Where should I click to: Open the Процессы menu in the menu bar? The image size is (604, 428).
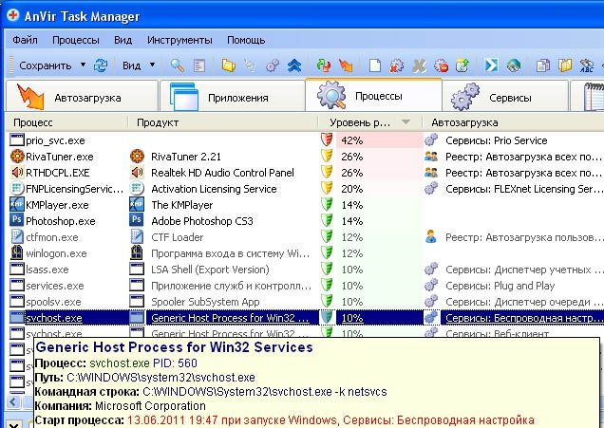pyautogui.click(x=76, y=40)
